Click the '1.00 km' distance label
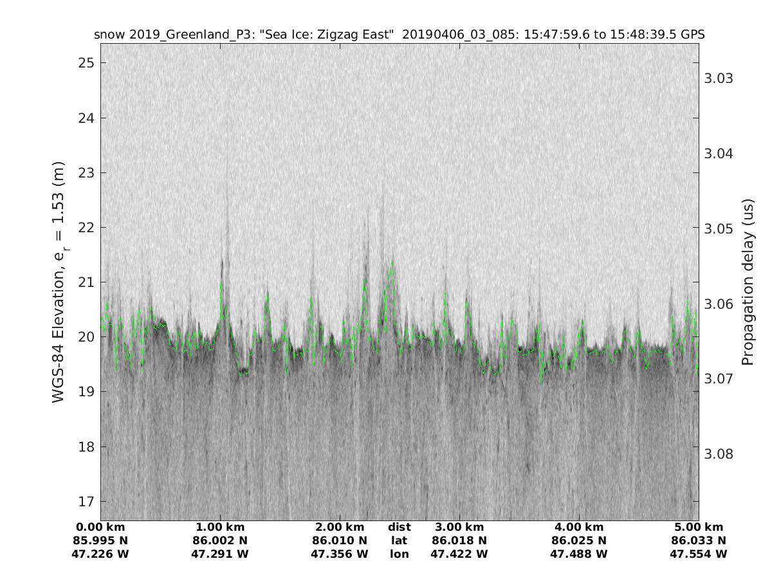772x579 pixels. point(220,528)
